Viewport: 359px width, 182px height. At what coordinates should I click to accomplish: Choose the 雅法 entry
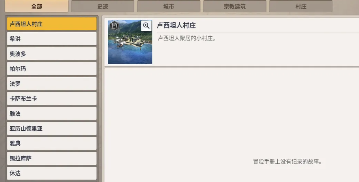coord(52,114)
